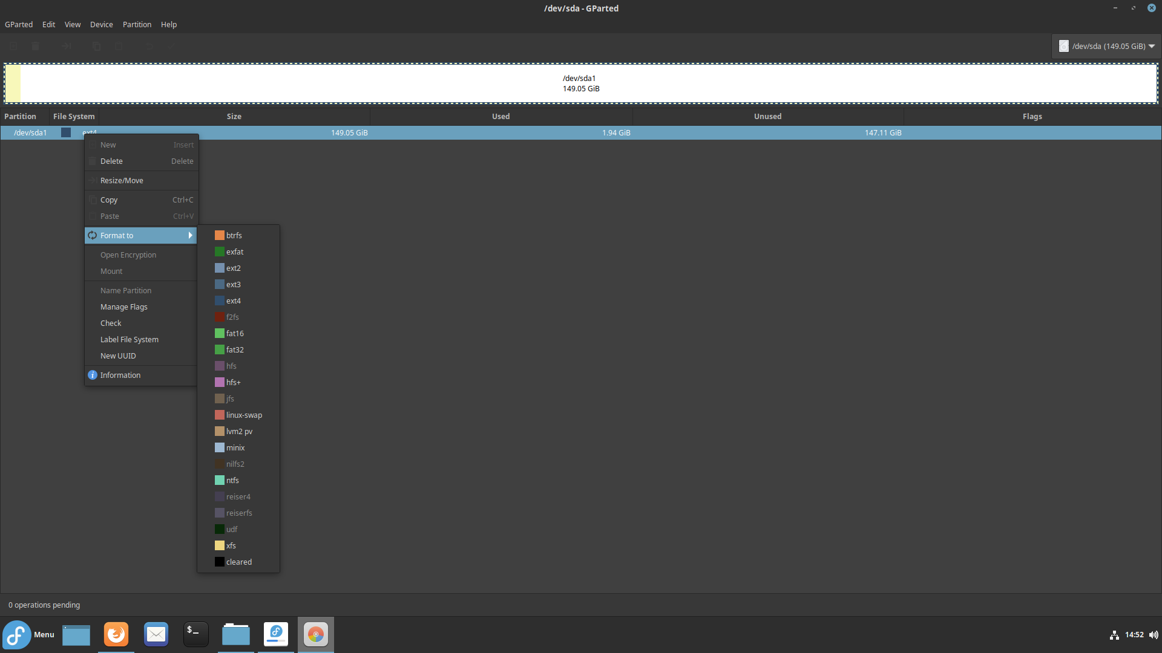Select ext4 in the format submenu
The image size is (1162, 653).
pos(238,301)
